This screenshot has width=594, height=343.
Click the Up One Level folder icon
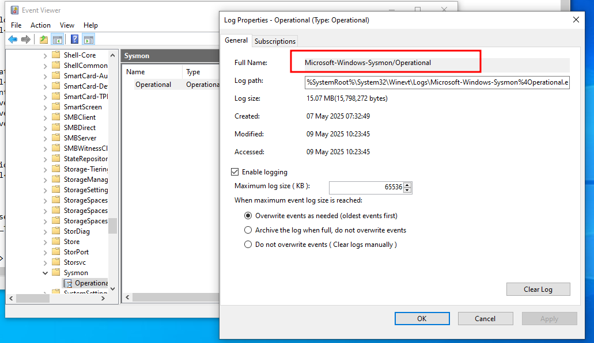click(44, 40)
